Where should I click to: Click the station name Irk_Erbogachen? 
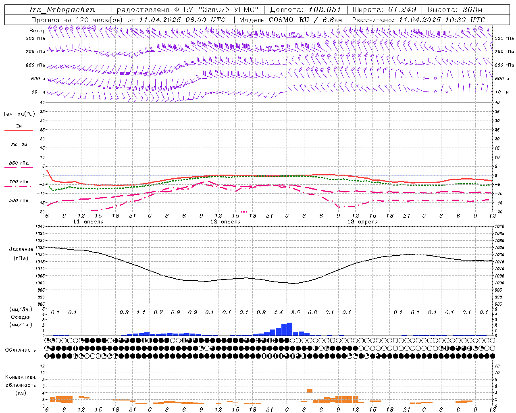click(62, 10)
